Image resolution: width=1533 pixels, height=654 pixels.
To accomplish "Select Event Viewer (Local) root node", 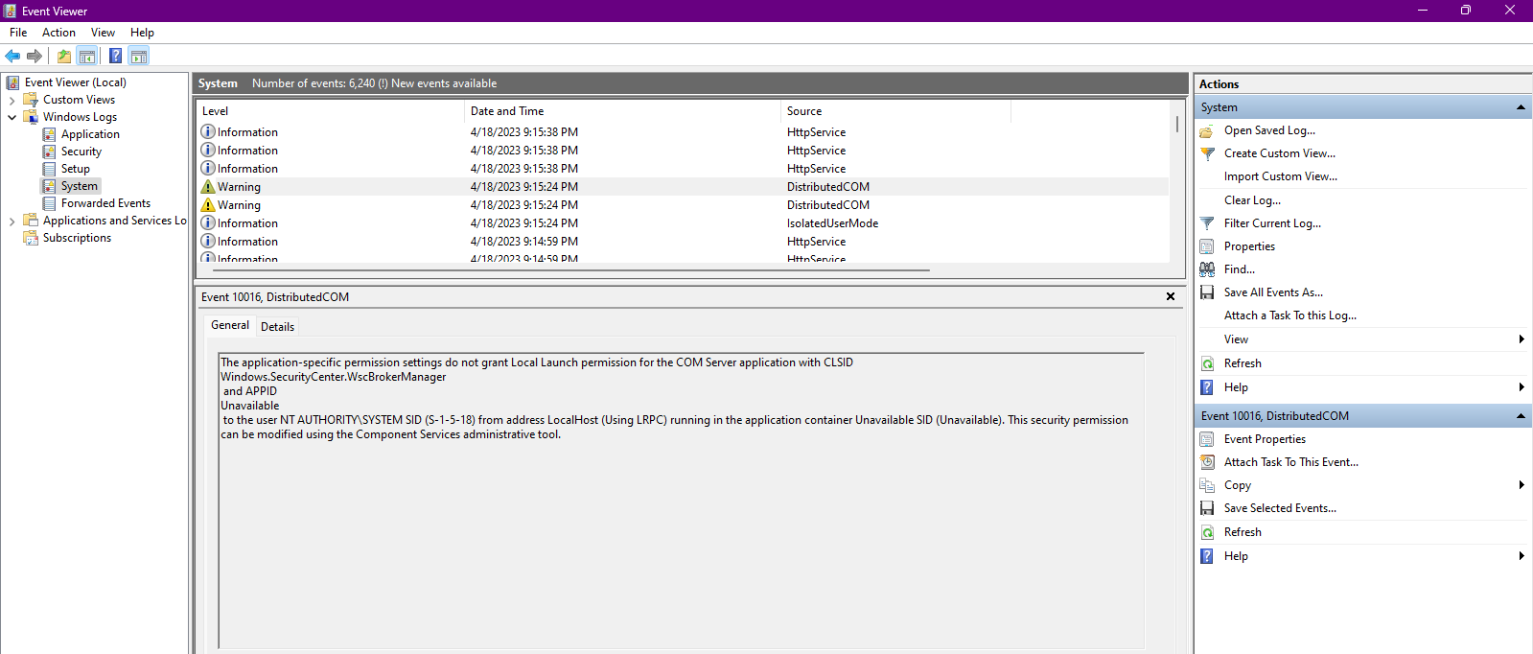I will point(75,82).
